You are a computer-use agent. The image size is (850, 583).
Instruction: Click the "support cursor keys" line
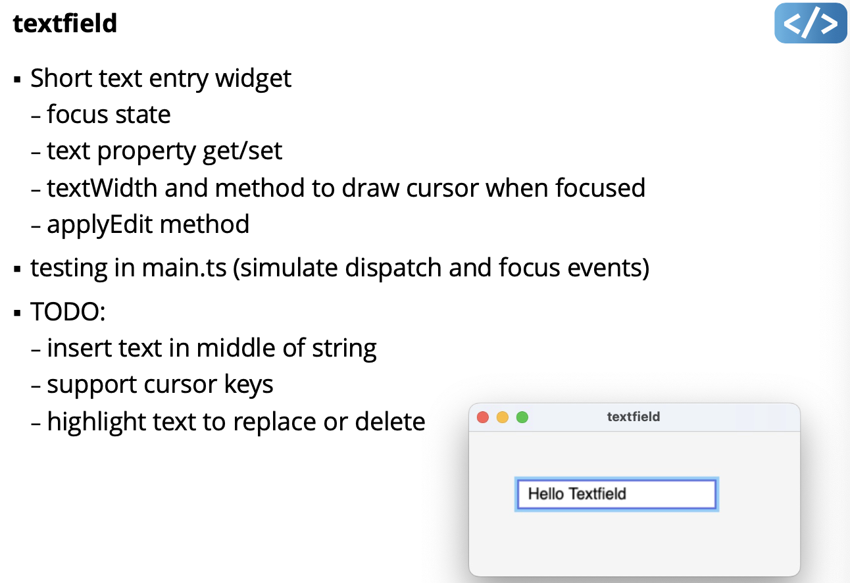(x=160, y=384)
